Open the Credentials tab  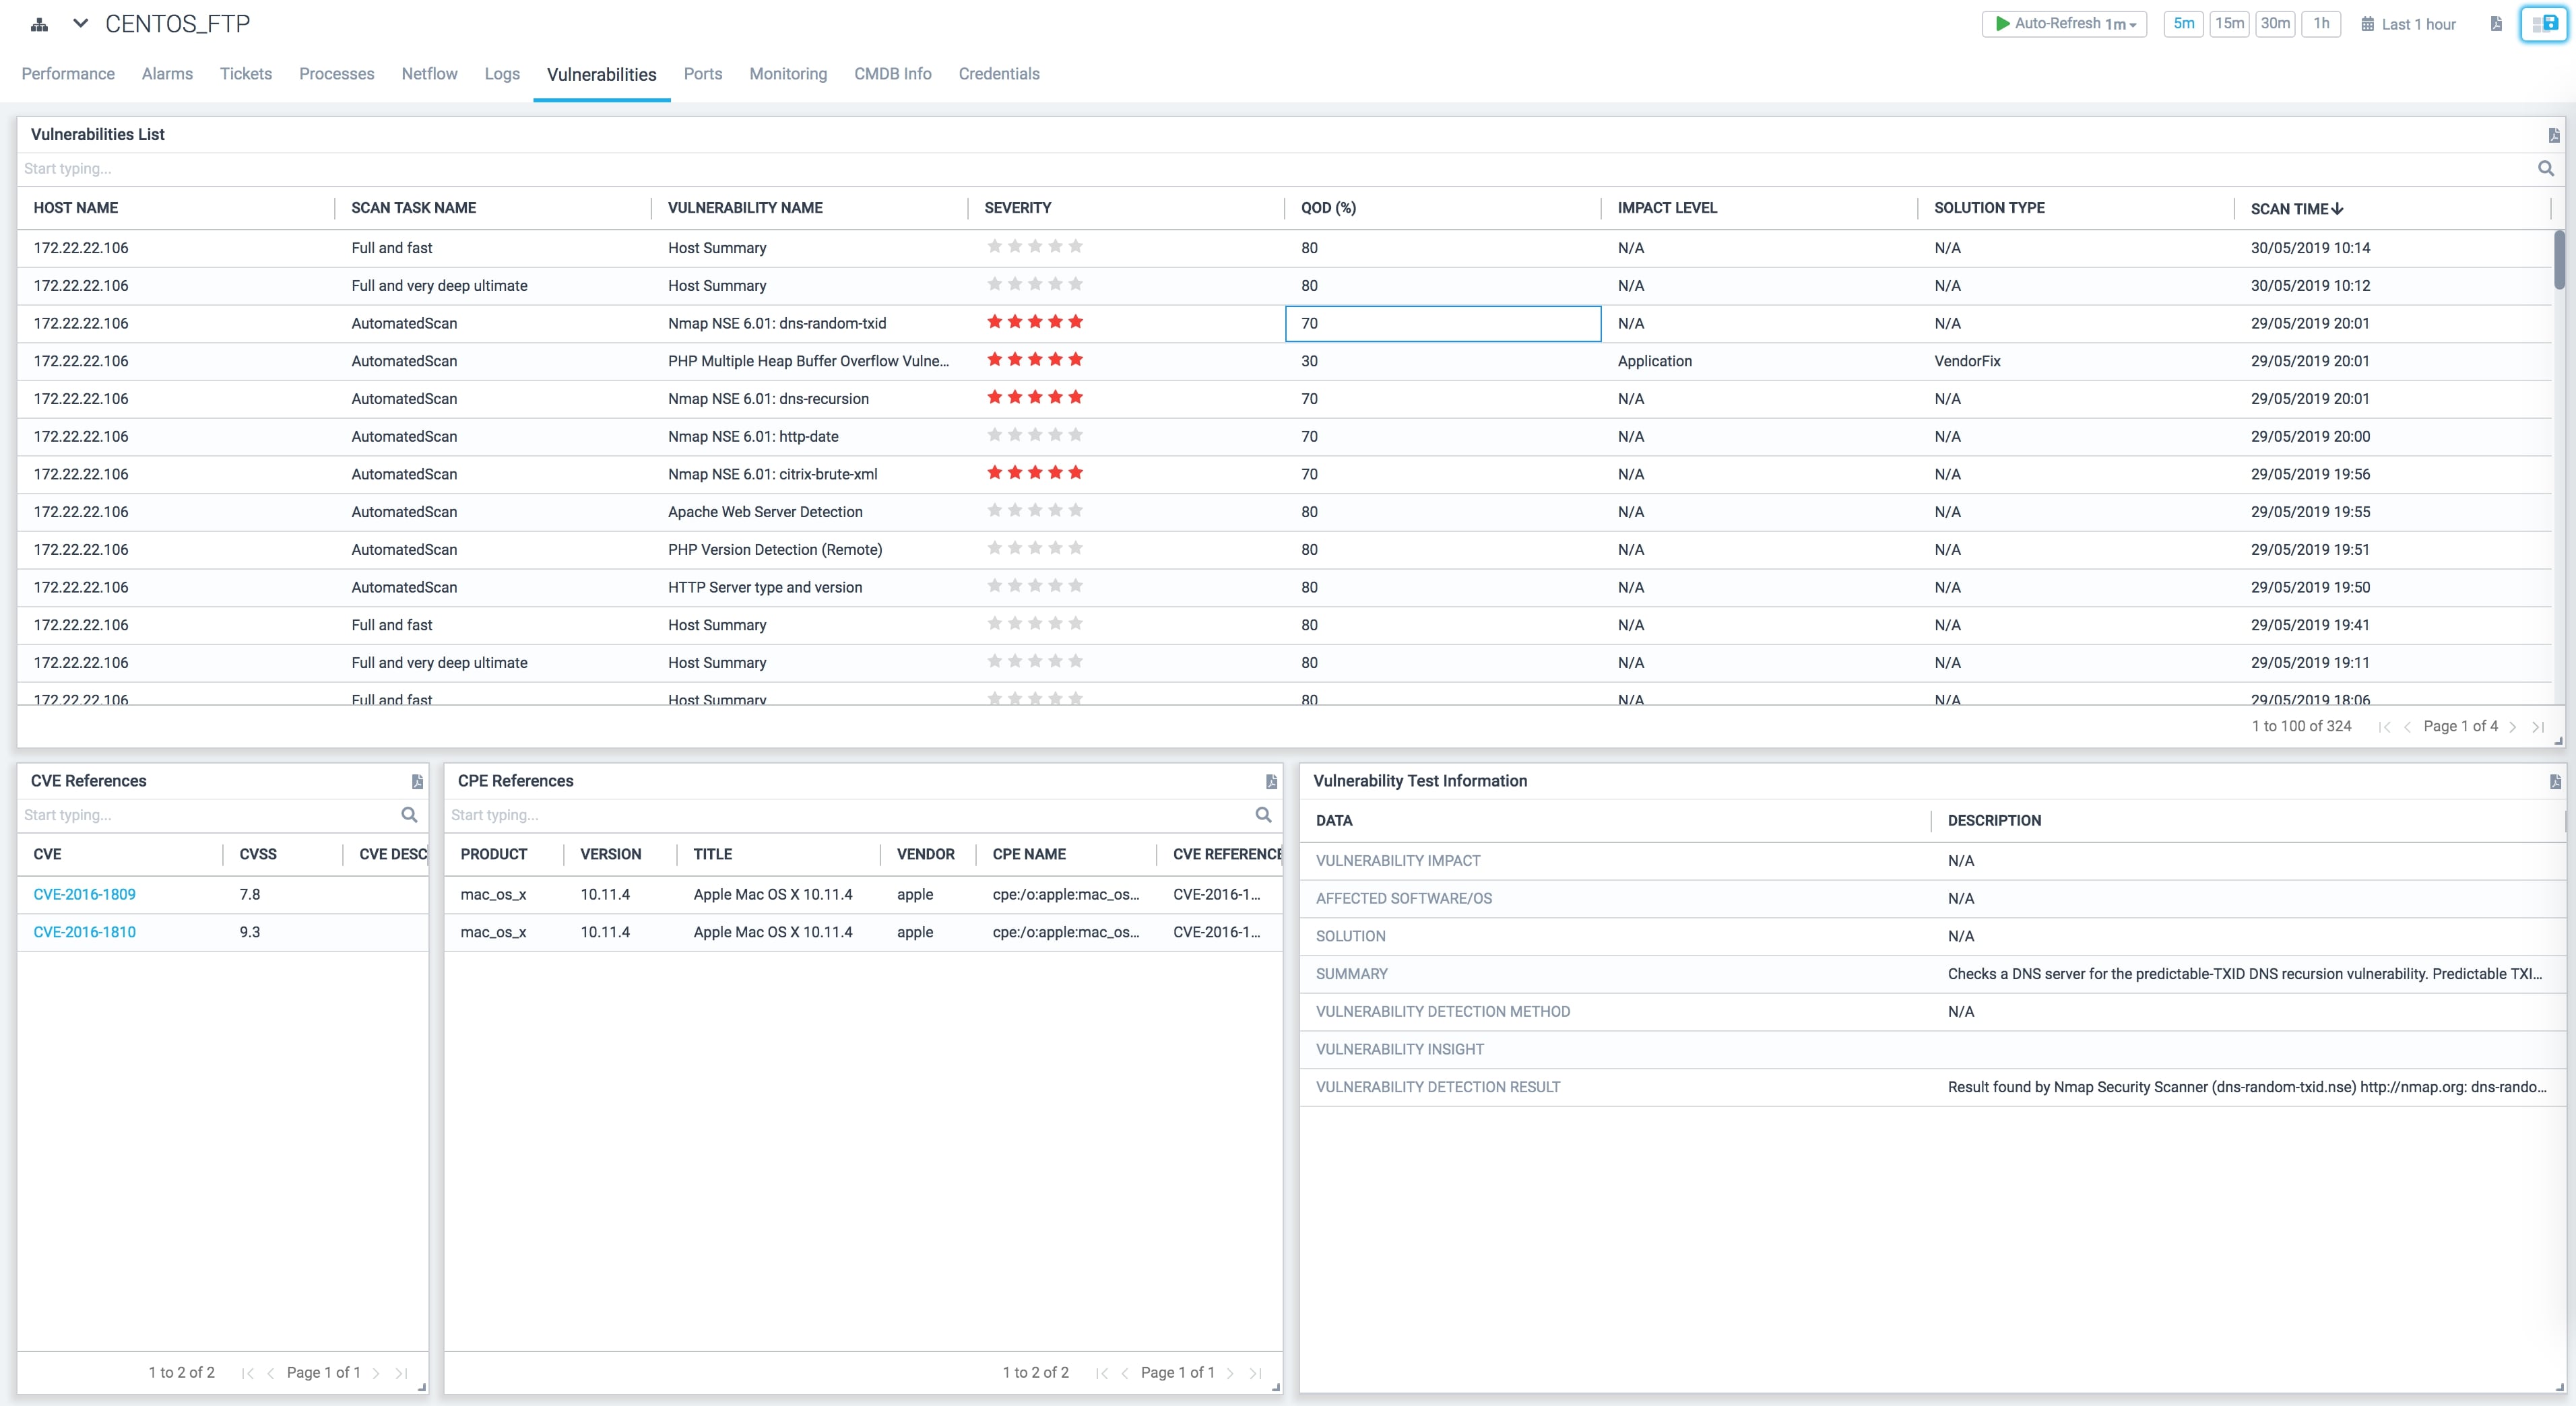(x=999, y=74)
